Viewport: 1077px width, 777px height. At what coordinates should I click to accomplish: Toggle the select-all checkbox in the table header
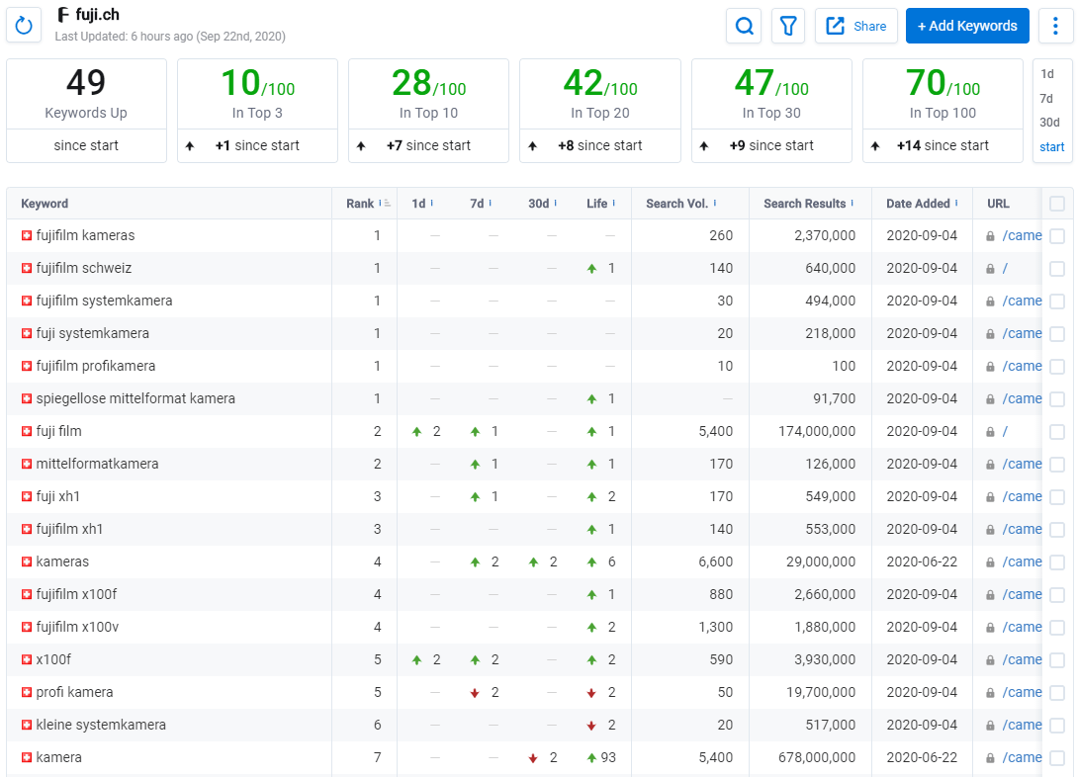[x=1057, y=204]
